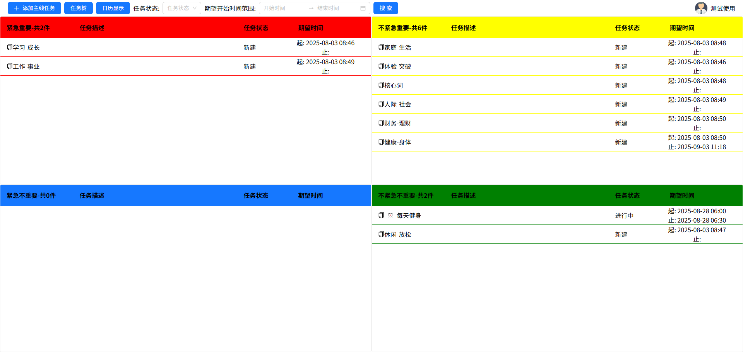
Task: Click the 新建 status of 工作-事业
Action: (250, 66)
